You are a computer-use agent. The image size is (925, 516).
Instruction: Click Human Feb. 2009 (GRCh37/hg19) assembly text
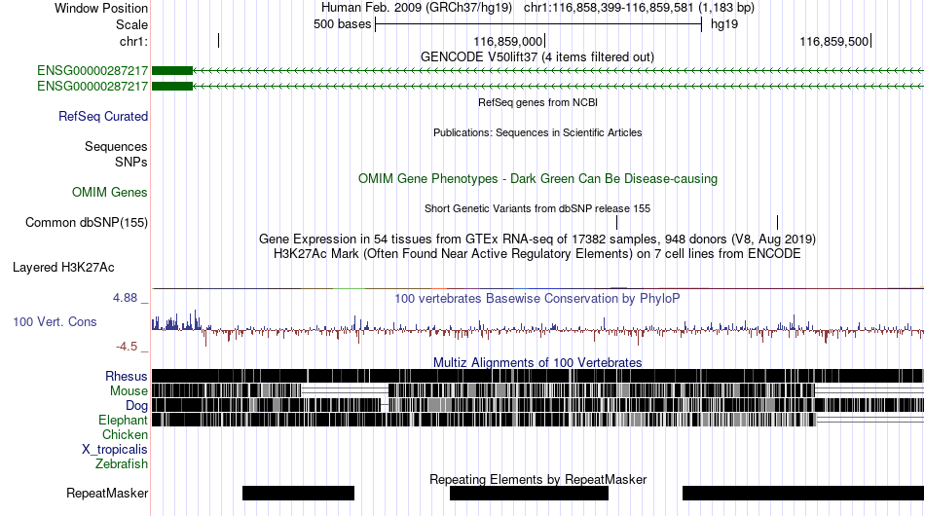coord(417,8)
